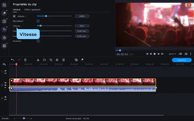
Task: Click the Exporter button
Action: pos(182,60)
